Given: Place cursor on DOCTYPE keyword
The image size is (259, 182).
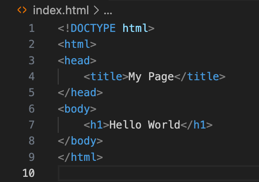Looking at the screenshot, I should point(93,28).
